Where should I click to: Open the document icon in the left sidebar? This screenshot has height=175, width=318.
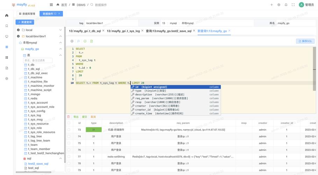point(7,68)
